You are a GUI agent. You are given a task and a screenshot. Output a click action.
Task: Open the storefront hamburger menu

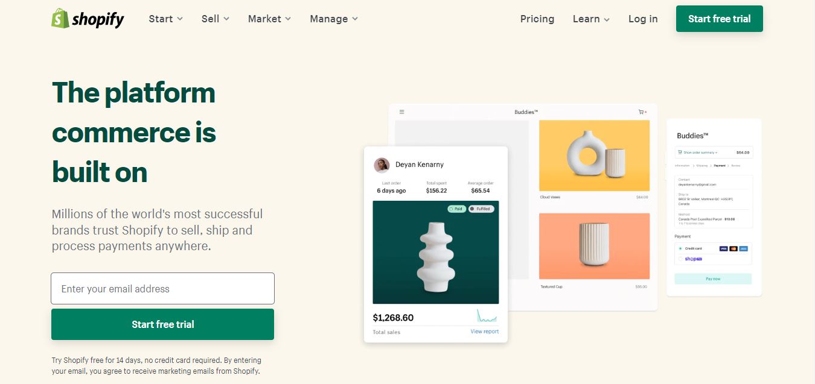(401, 112)
